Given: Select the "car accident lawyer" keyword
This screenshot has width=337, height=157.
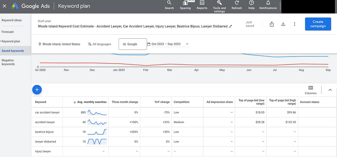Looking at the screenshot, I should pyautogui.click(x=47, y=112).
